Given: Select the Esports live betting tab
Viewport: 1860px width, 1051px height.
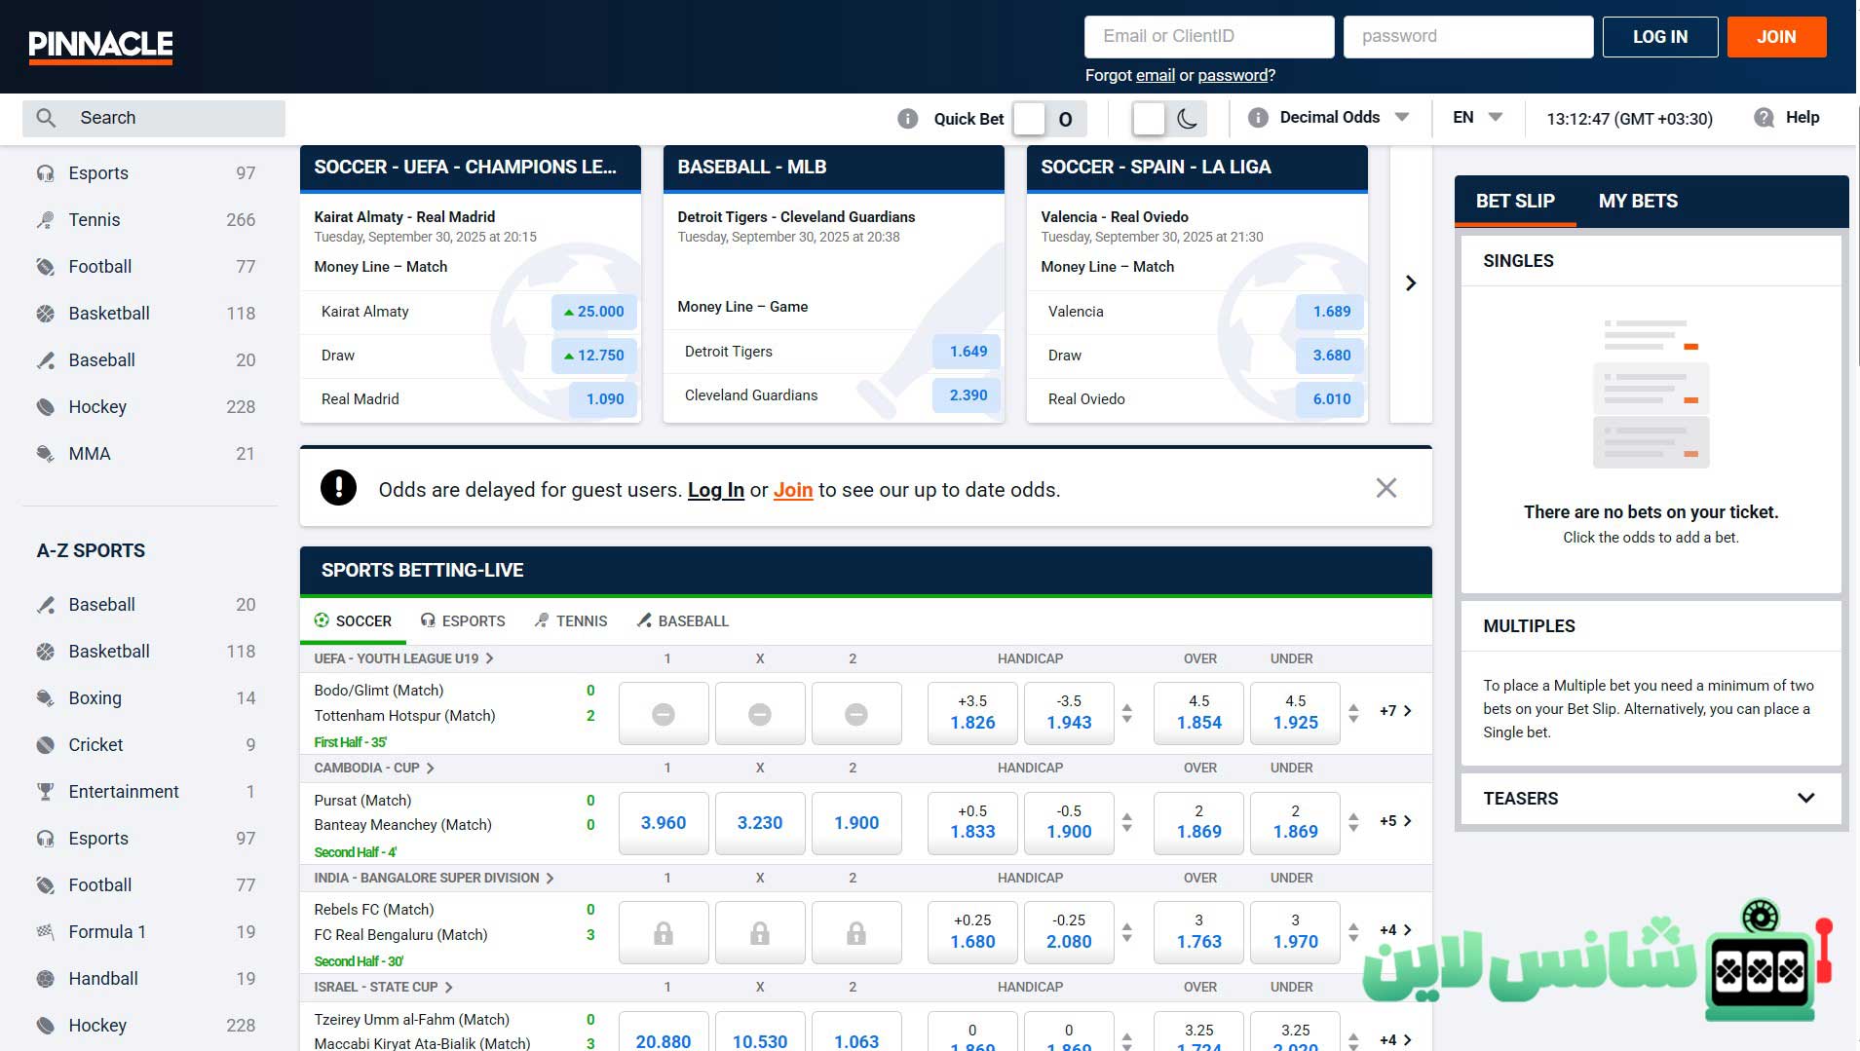Looking at the screenshot, I should pos(463,621).
